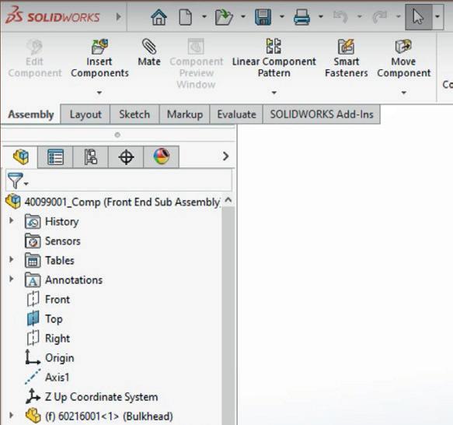Select Z Up Coordinate System item
The width and height of the screenshot is (453, 425).
point(92,397)
